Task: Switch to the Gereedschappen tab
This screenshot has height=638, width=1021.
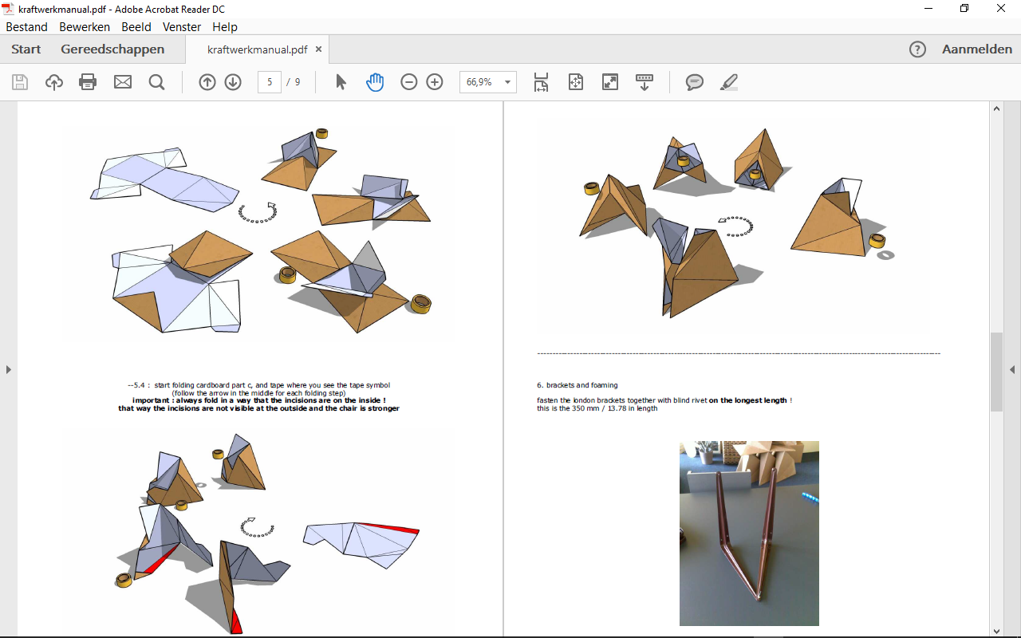Action: pyautogui.click(x=112, y=49)
